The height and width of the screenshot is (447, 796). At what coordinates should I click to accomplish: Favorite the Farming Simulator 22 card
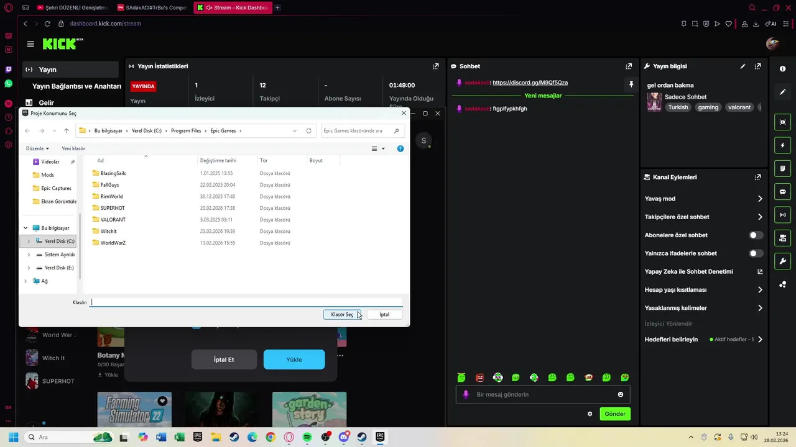pyautogui.click(x=162, y=401)
